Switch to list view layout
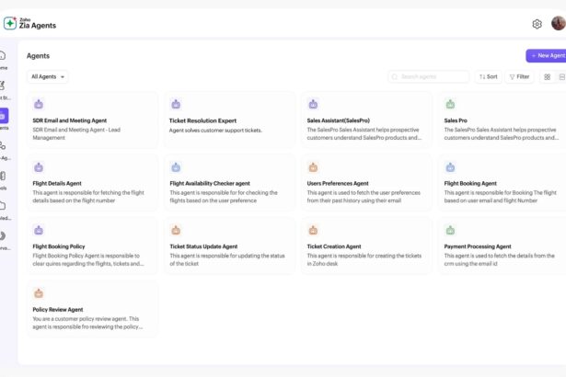The image size is (566, 377). coord(561,77)
